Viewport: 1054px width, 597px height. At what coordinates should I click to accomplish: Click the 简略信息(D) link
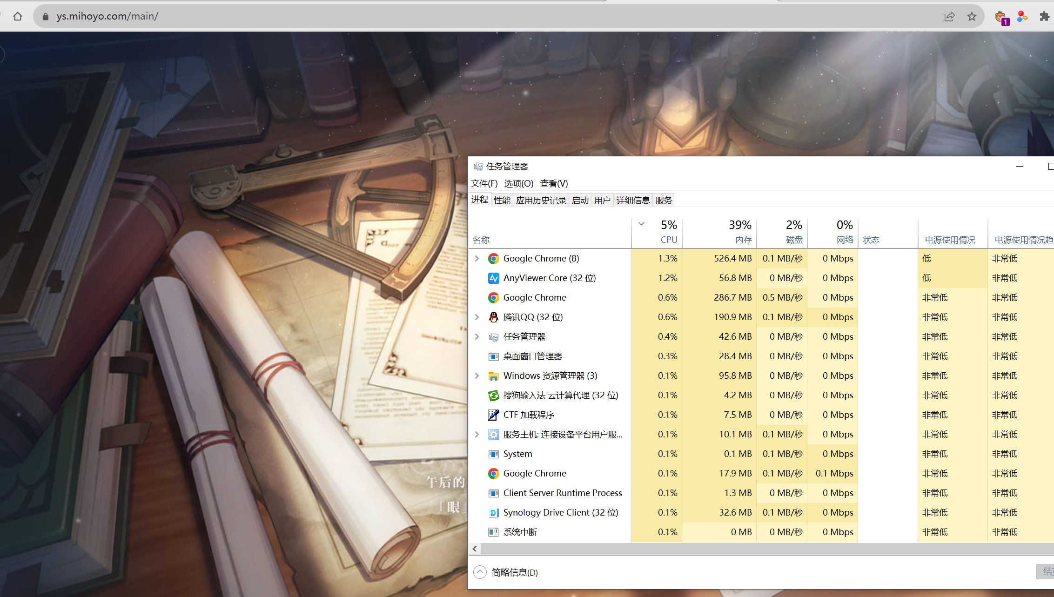tap(515, 573)
